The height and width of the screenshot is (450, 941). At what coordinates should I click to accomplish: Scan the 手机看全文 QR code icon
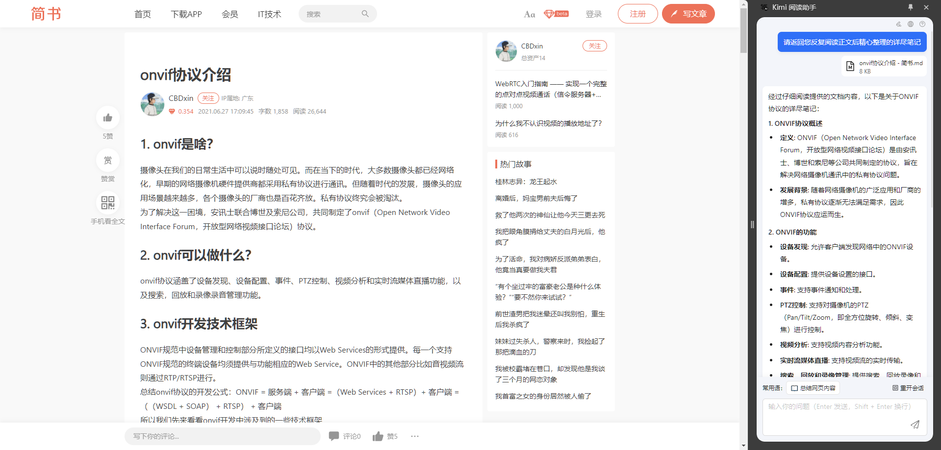[x=108, y=202]
